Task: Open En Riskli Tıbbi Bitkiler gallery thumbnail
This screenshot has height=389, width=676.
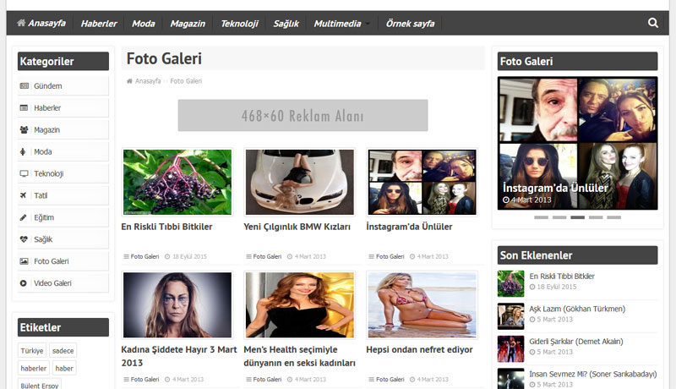Action: click(177, 182)
